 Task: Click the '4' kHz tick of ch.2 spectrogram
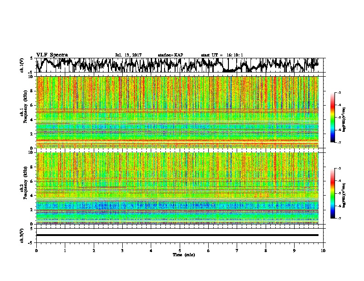(32, 196)
